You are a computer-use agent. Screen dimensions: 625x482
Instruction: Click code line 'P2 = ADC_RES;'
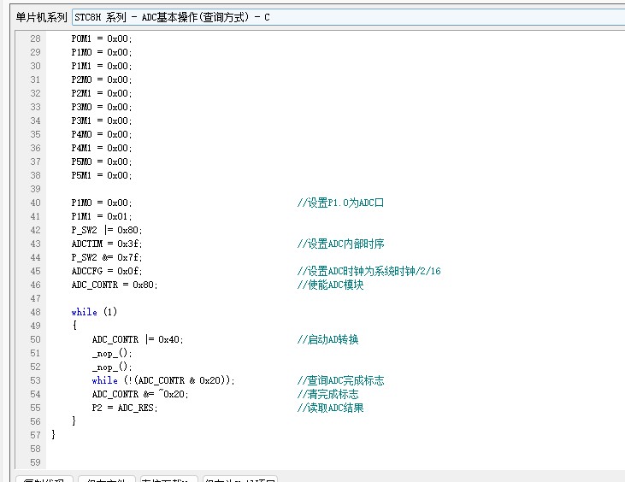[125, 408]
